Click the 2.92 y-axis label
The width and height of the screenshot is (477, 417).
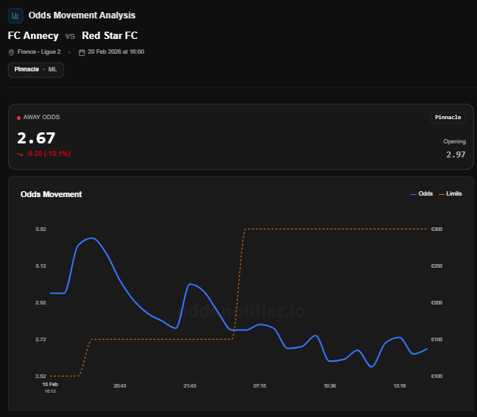tap(40, 303)
